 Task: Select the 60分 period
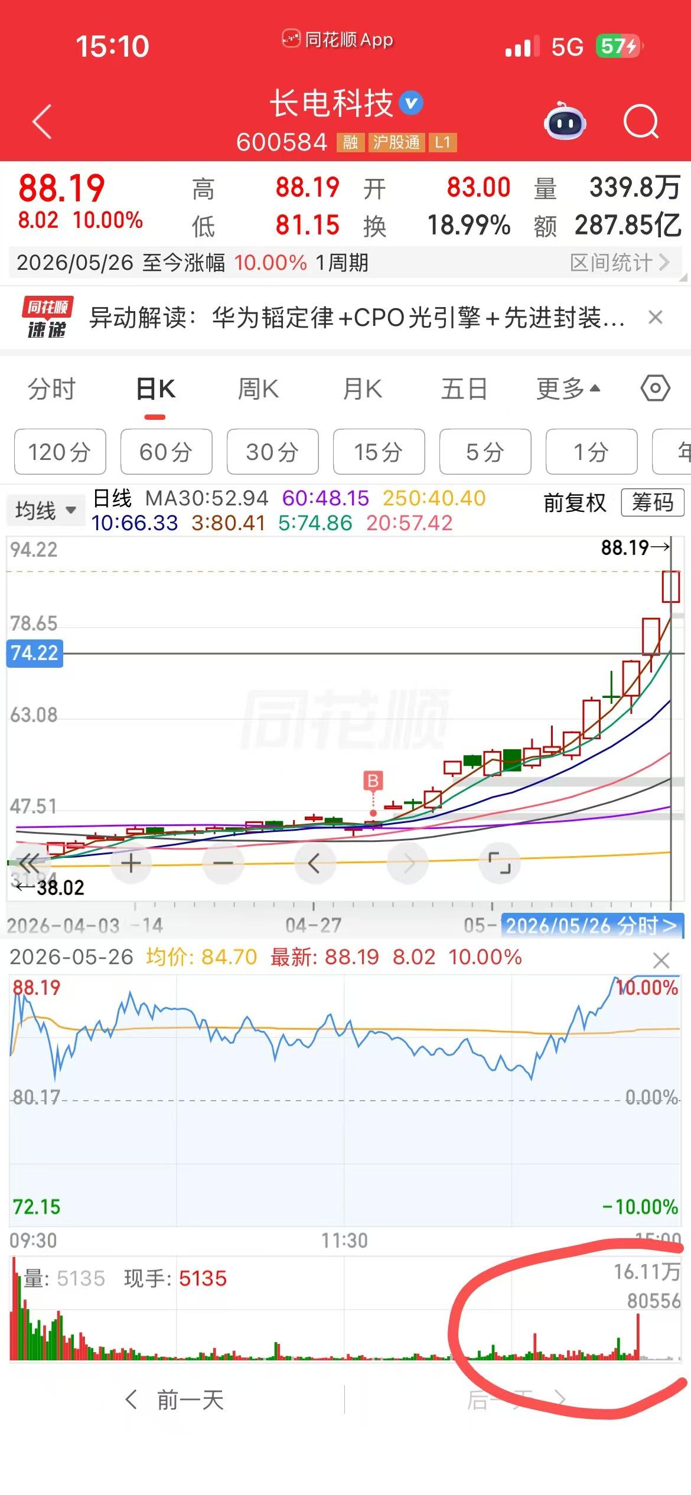167,452
